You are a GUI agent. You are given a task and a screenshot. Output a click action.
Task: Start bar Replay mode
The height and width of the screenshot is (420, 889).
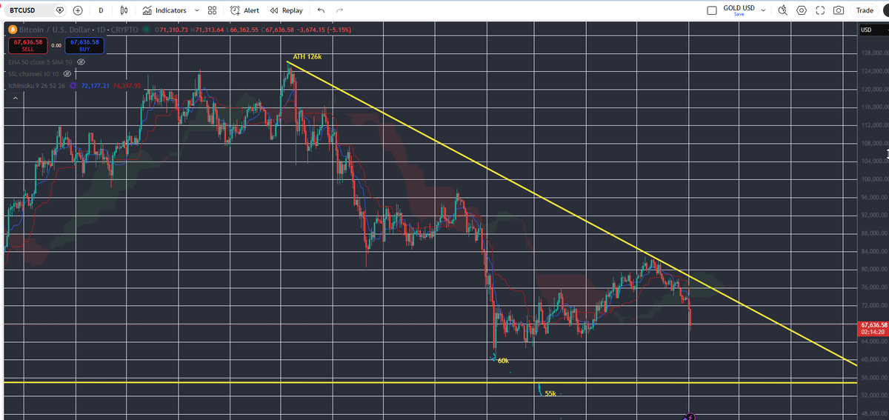coord(286,10)
